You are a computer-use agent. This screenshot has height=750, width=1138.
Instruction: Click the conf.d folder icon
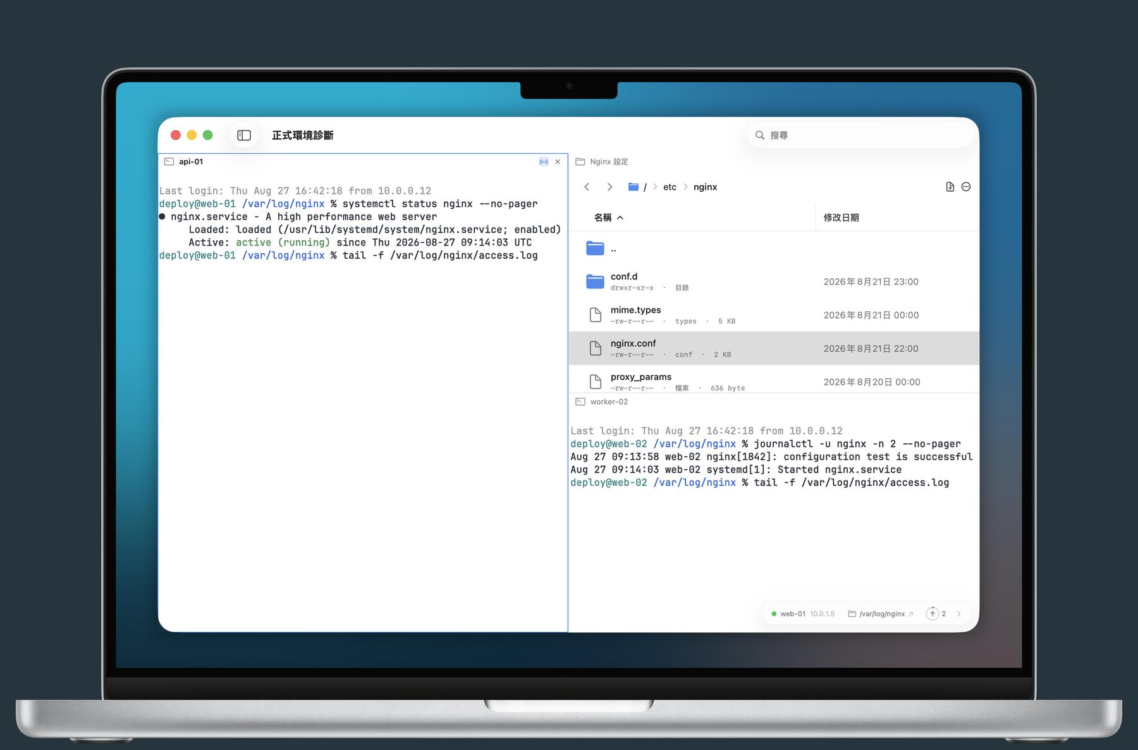[x=595, y=281]
